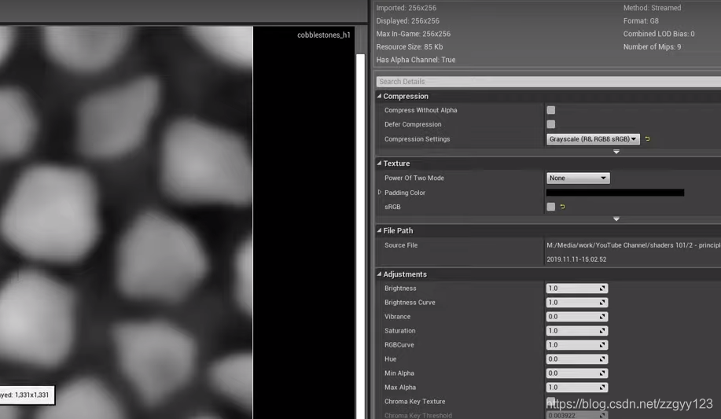Image resolution: width=721 pixels, height=419 pixels.
Task: Collapse the Compression section
Action: pos(379,96)
